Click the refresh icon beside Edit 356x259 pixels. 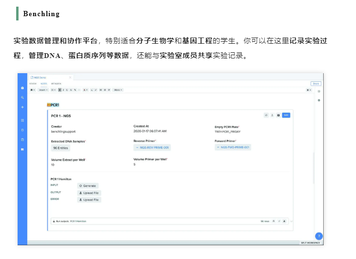[266, 115]
